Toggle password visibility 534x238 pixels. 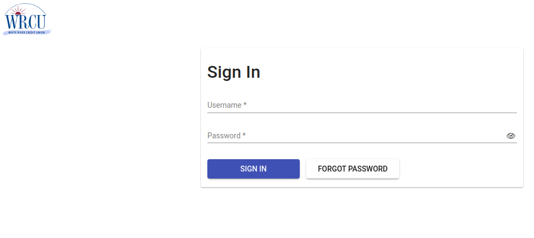pos(510,136)
